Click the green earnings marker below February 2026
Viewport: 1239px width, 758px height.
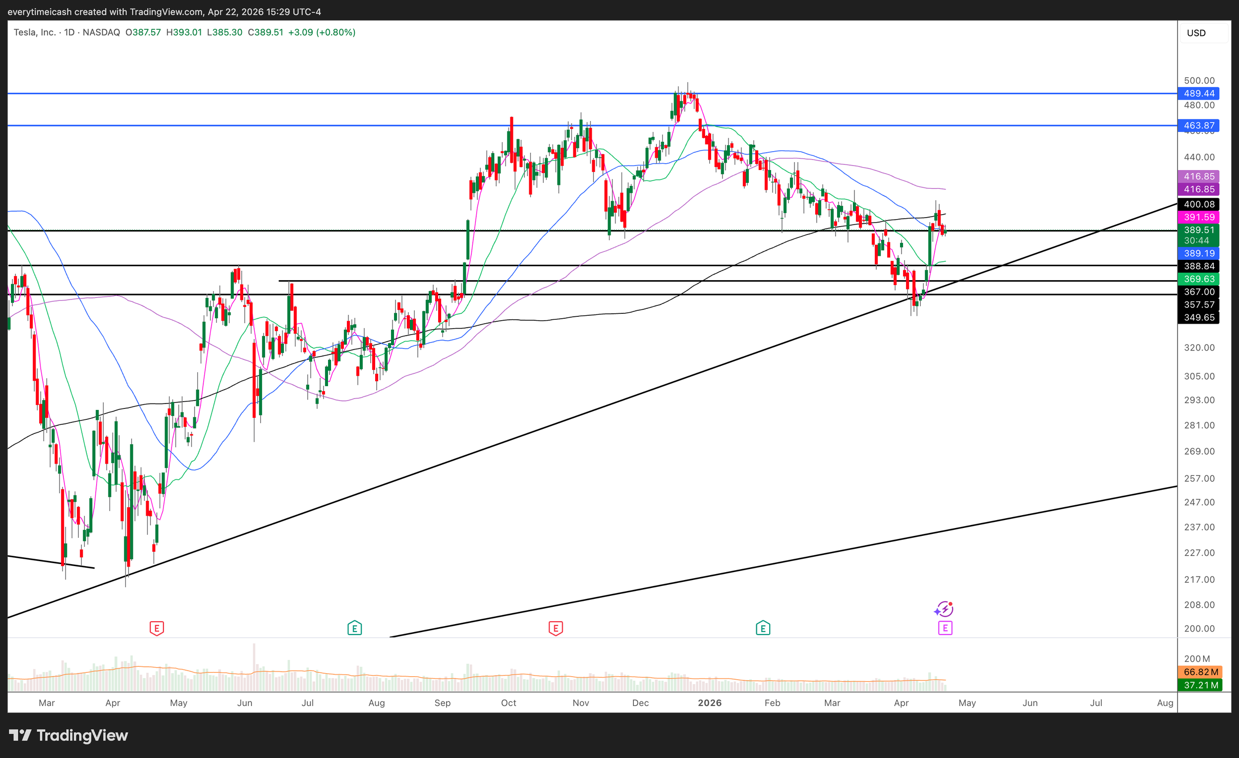pos(763,628)
